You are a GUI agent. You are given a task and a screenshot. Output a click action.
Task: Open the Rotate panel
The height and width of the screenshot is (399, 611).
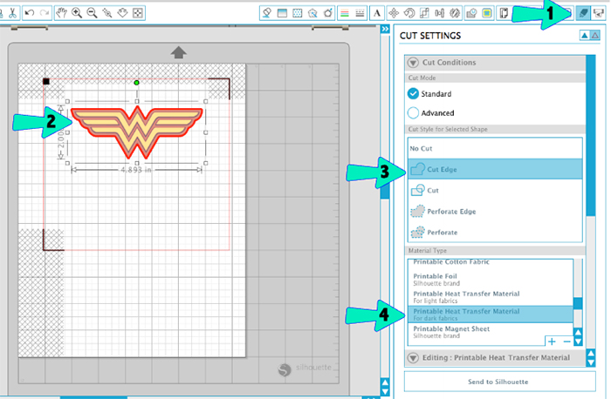pyautogui.click(x=408, y=13)
